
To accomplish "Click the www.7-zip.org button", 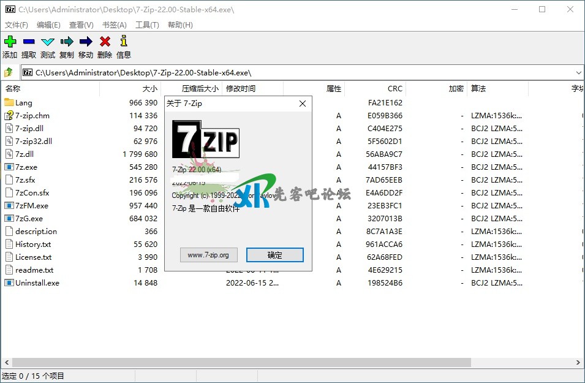I will 208,255.
